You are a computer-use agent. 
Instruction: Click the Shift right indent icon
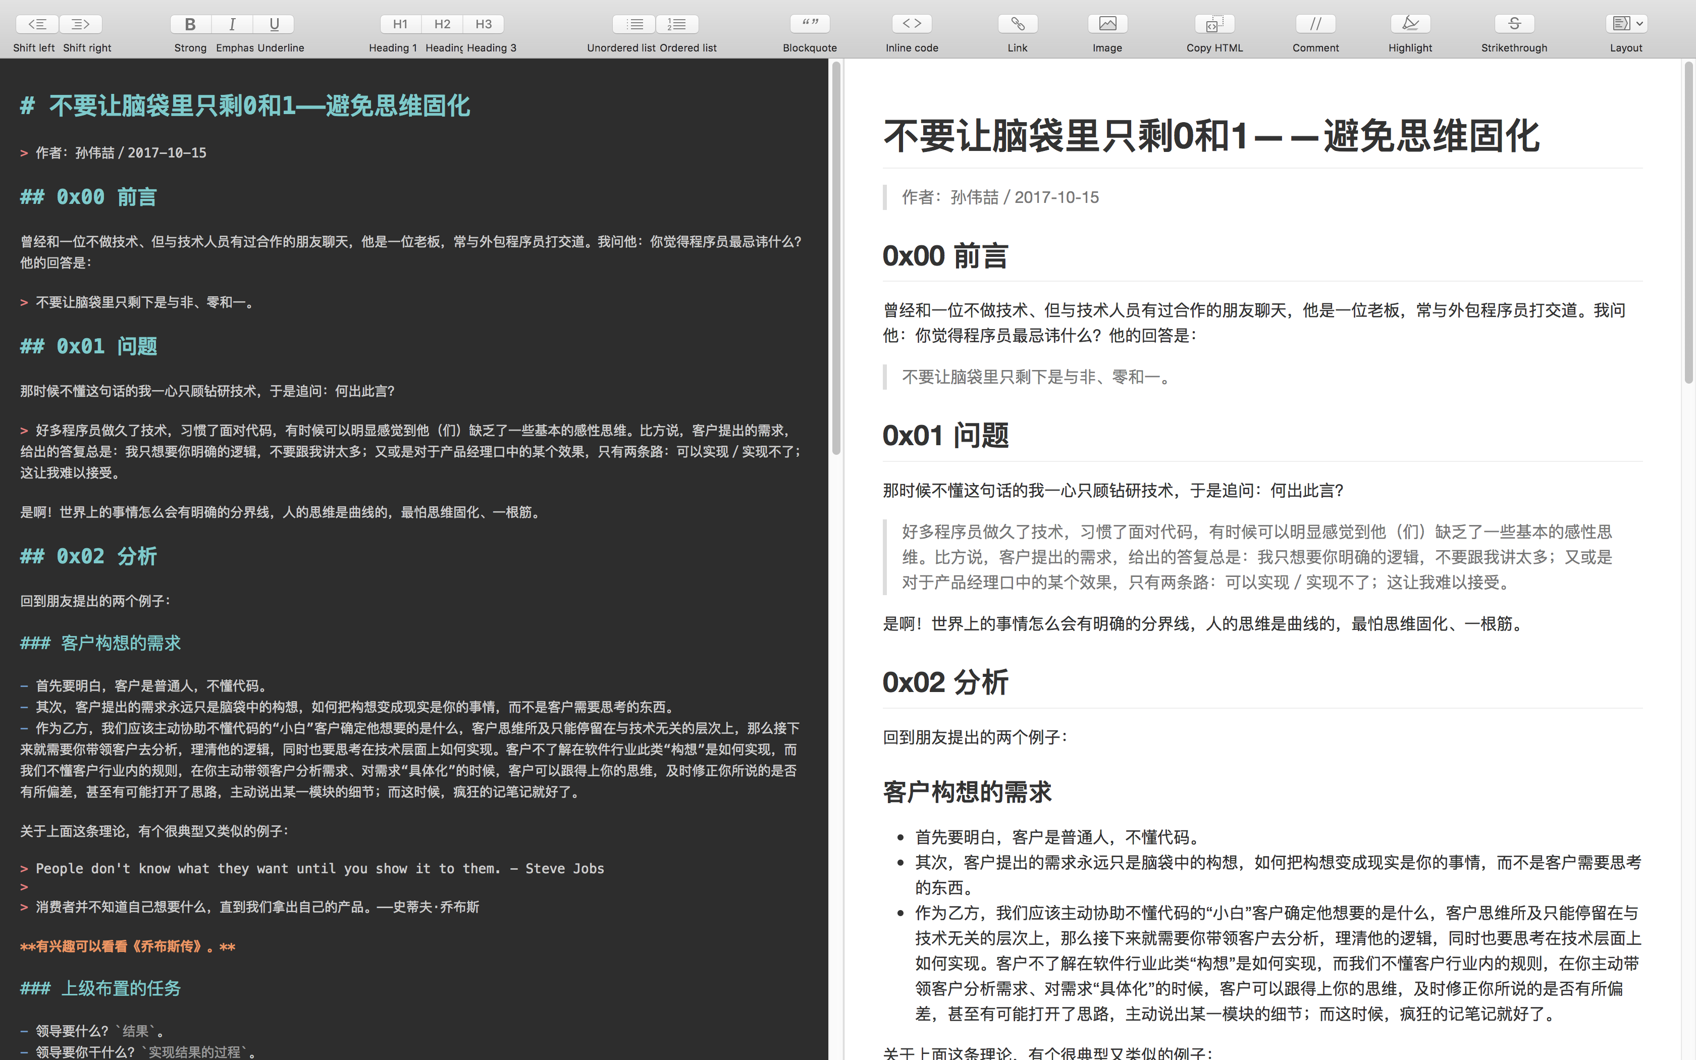coord(81,24)
